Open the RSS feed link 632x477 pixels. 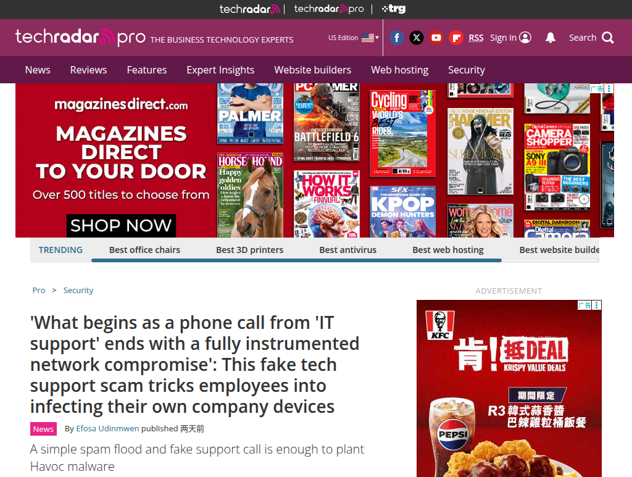click(x=476, y=38)
